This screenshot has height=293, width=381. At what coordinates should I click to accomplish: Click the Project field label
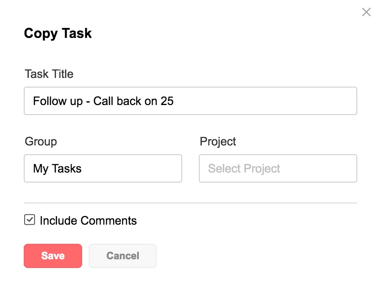coord(218,142)
